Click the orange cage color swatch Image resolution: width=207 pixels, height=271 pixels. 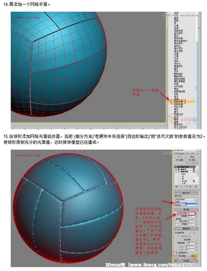(193, 256)
